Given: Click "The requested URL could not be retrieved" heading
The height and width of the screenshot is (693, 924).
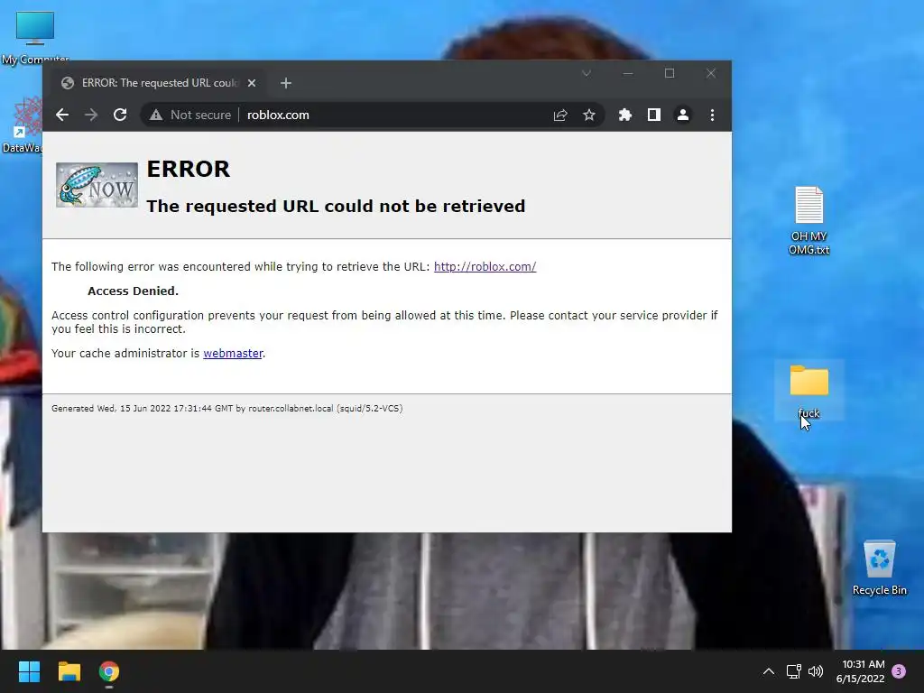Looking at the screenshot, I should coord(336,207).
